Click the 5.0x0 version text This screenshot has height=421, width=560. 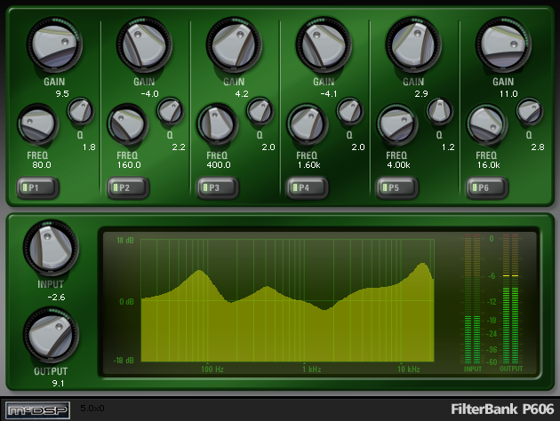click(92, 409)
